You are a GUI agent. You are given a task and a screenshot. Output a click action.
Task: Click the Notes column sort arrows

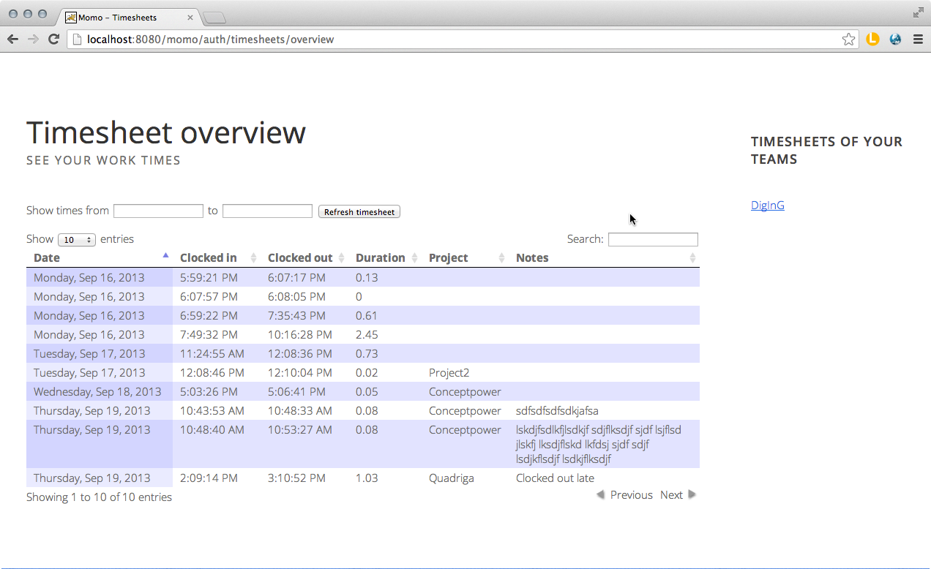click(692, 257)
